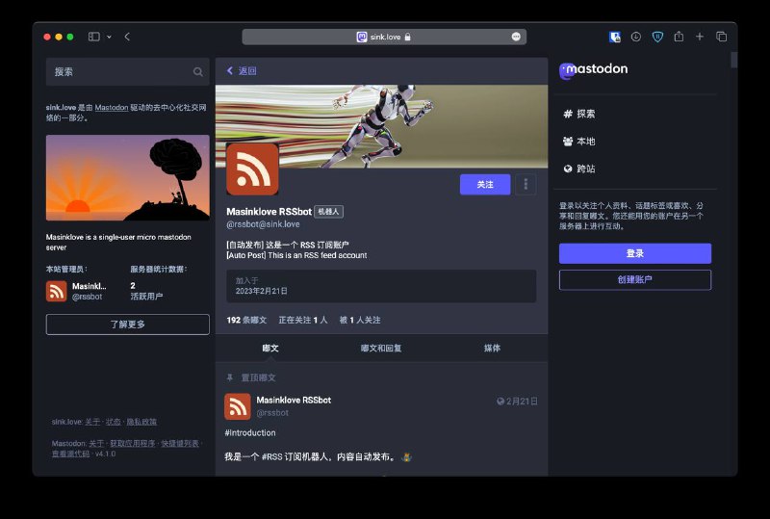Click the Bitwarden shield extension icon
Screen dimensions: 770x519
coord(657,37)
